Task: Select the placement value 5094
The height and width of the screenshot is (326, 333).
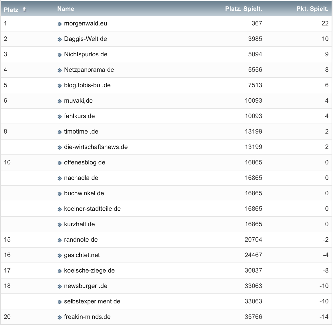Action: pos(255,54)
